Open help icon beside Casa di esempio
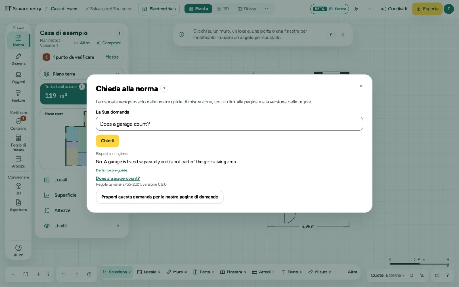 coord(119,34)
